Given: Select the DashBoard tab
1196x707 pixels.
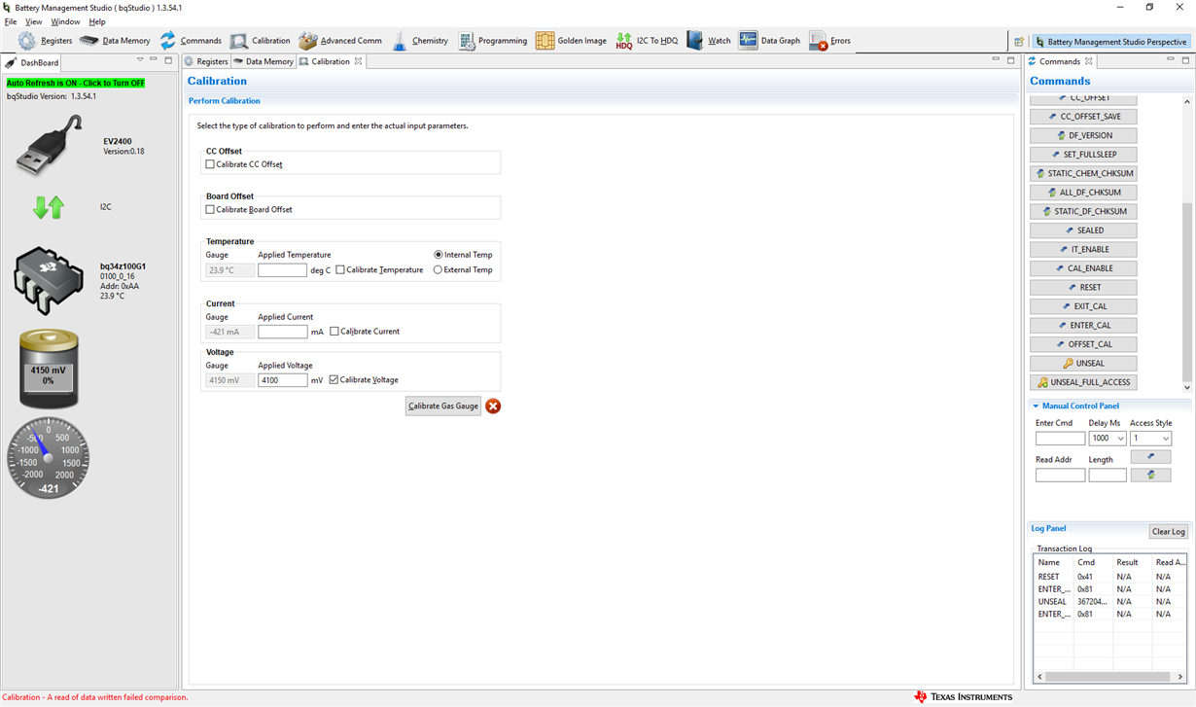Looking at the screenshot, I should tap(33, 62).
